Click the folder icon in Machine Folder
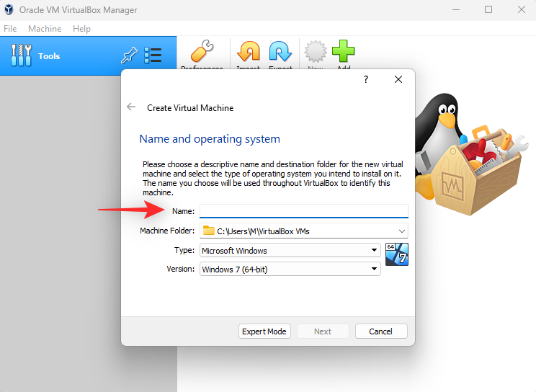This screenshot has width=536, height=392. [208, 231]
